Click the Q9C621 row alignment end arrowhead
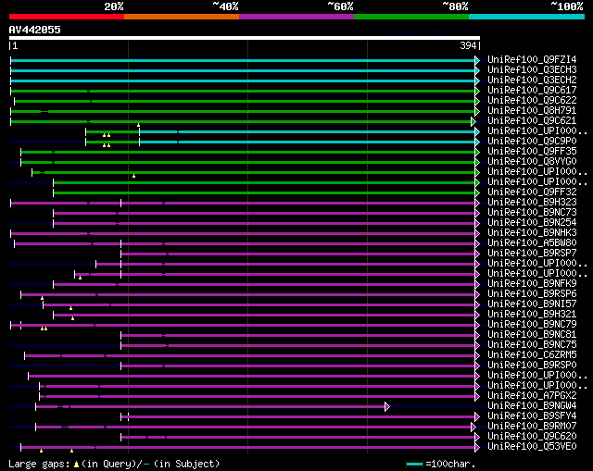This screenshot has width=593, height=471. click(473, 121)
